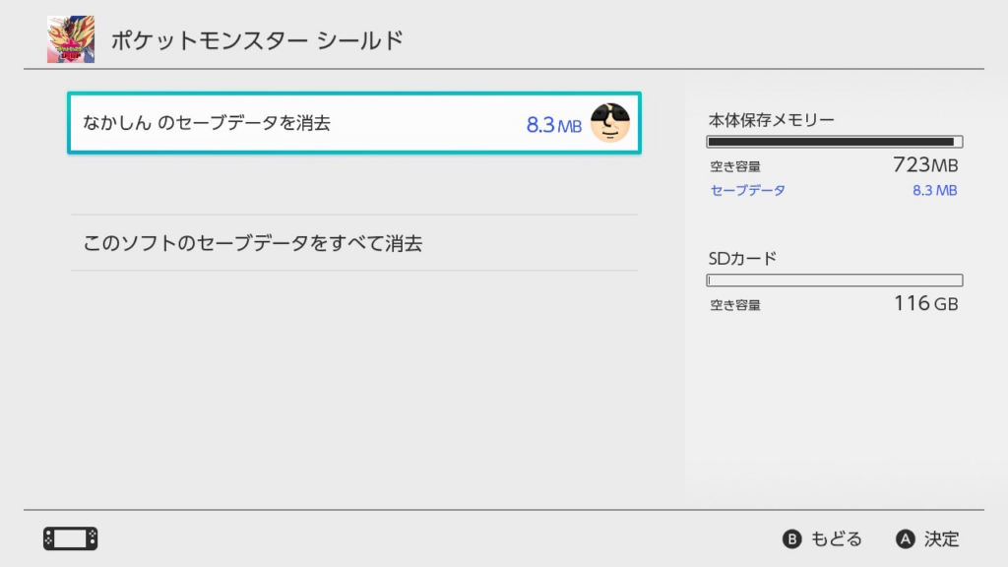Image resolution: width=1008 pixels, height=567 pixels.
Task: Click the handheld console controller icon
Action: click(71, 538)
